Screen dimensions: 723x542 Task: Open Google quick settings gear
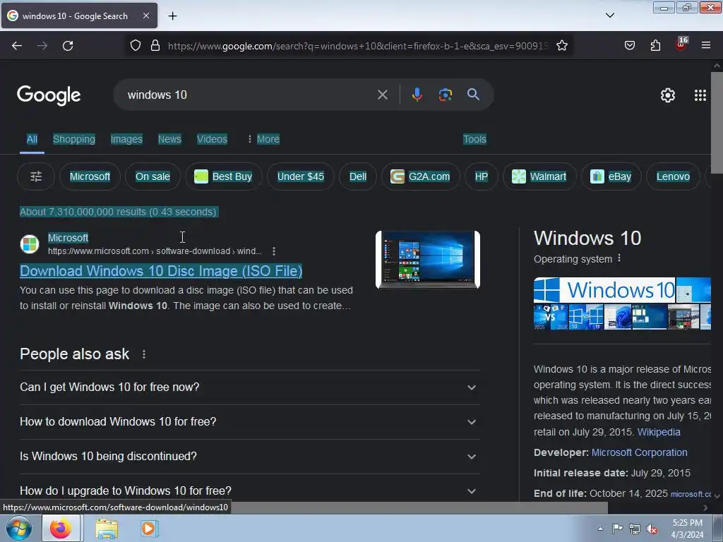coord(668,95)
